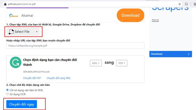Click the green circular G logo

pos(16,63)
